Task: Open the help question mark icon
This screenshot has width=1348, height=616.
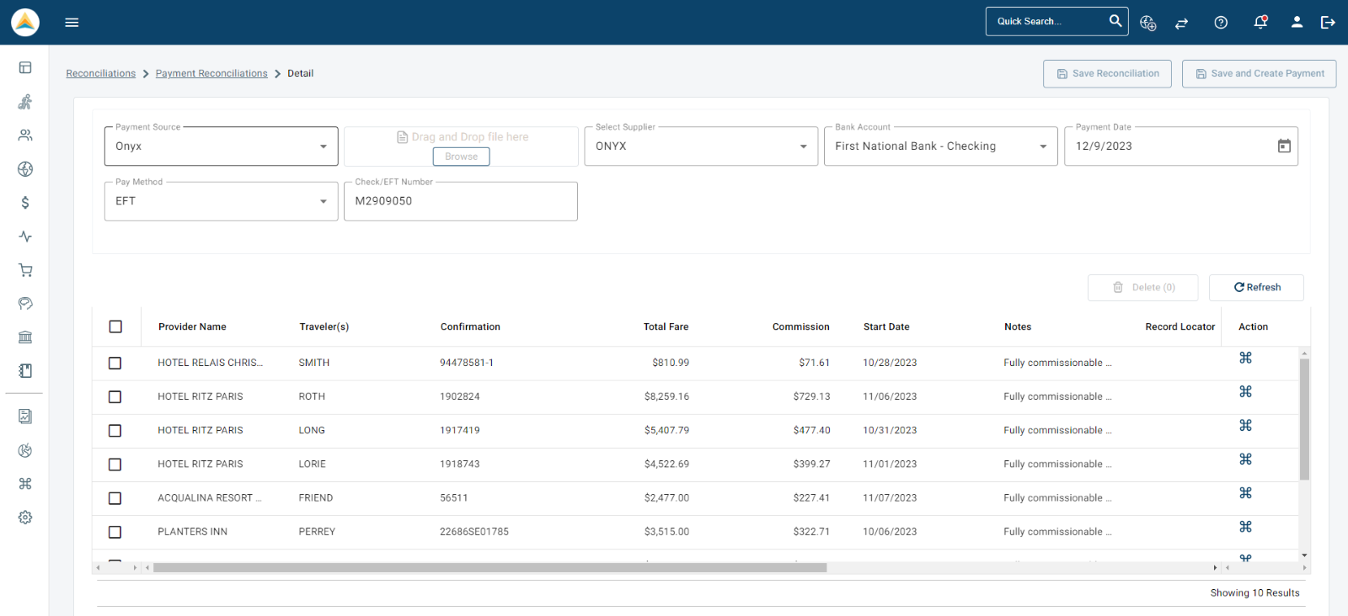Action: pyautogui.click(x=1221, y=23)
